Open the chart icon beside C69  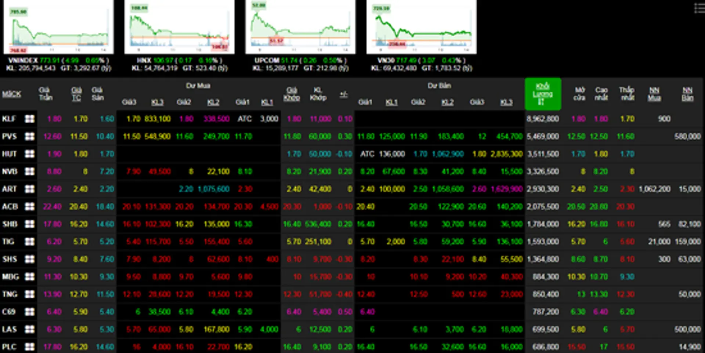(x=30, y=312)
